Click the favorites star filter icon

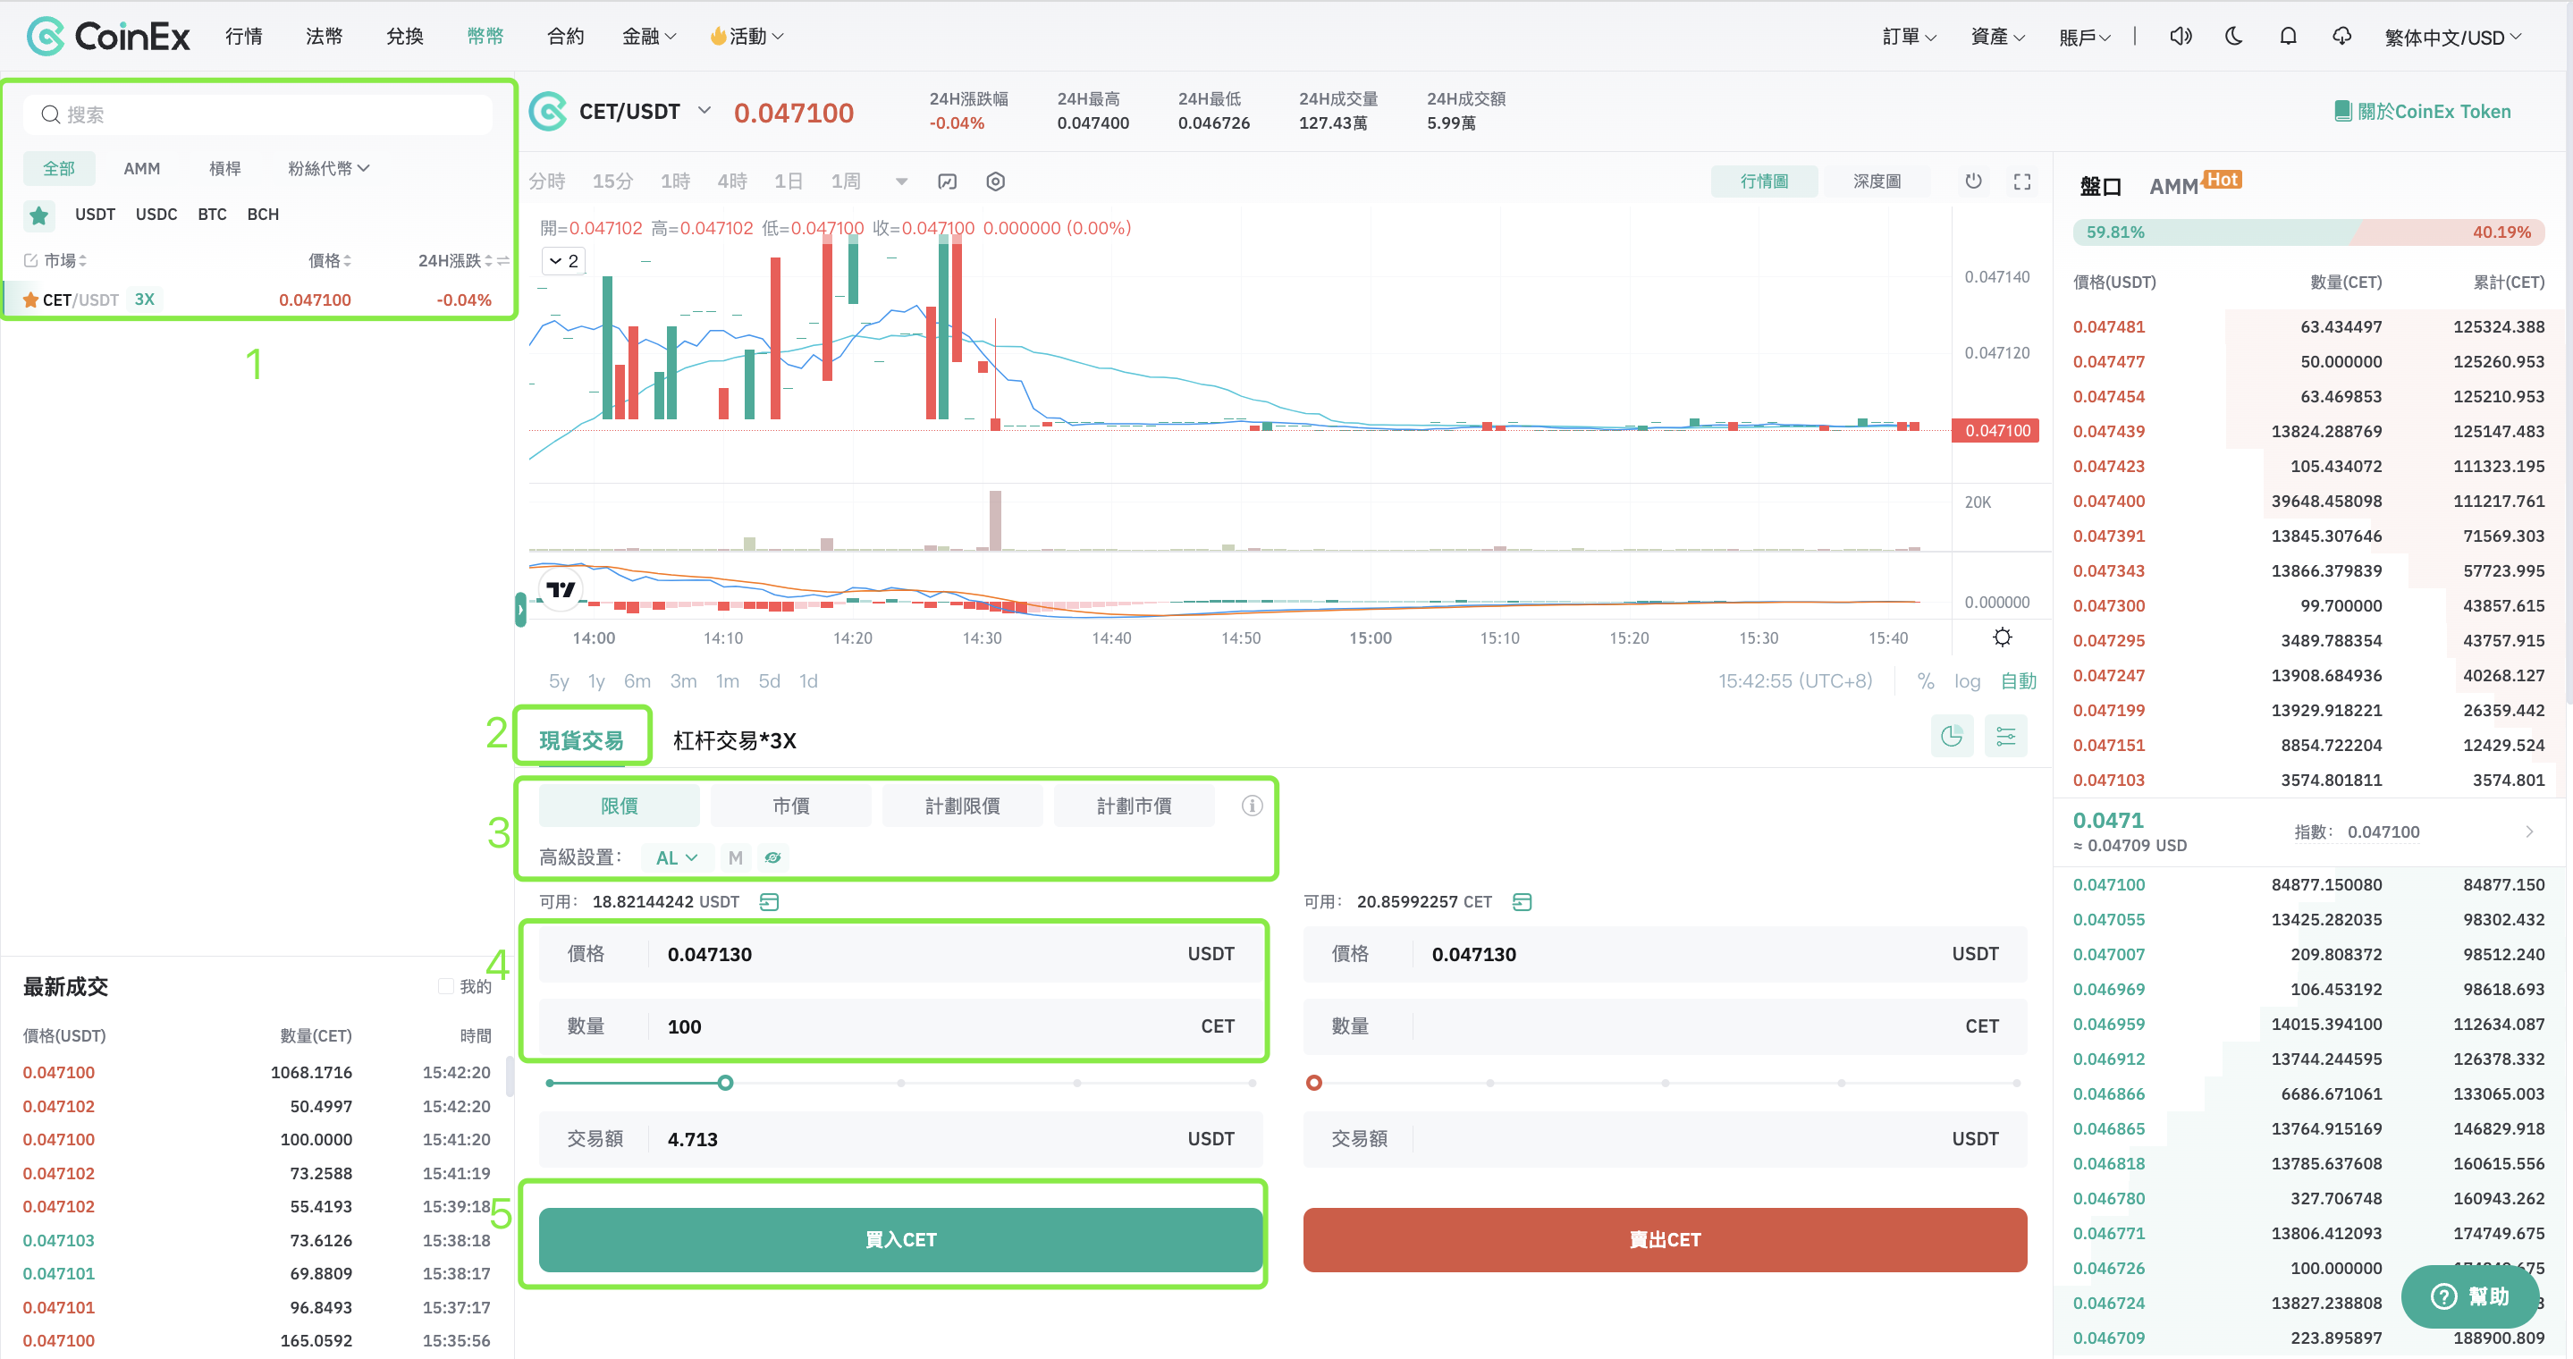(x=39, y=215)
